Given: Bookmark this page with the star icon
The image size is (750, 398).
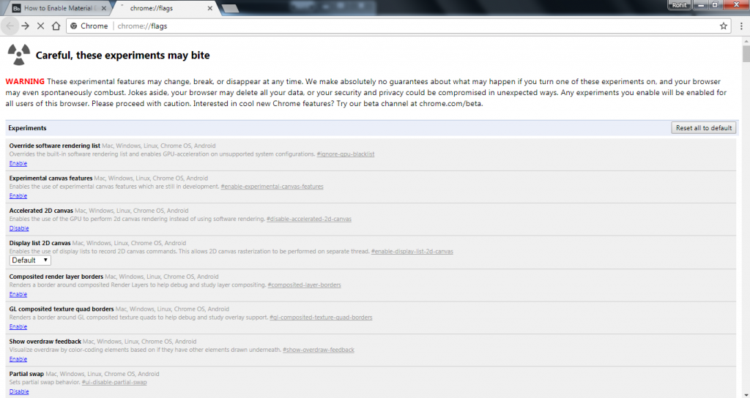Looking at the screenshot, I should [723, 26].
